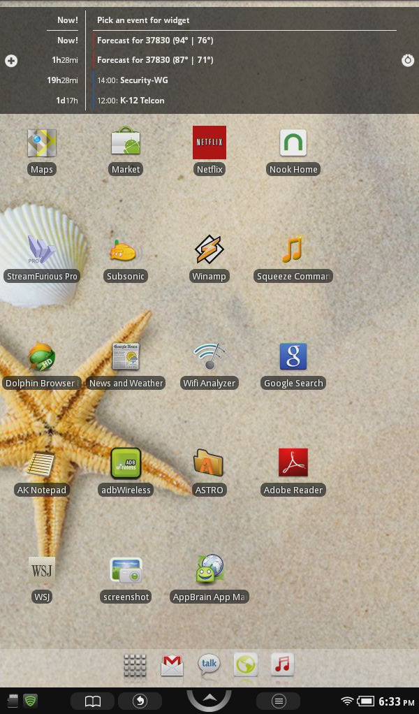Image resolution: width=419 pixels, height=714 pixels.
Task: Open ASTRO file manager
Action: (x=208, y=463)
